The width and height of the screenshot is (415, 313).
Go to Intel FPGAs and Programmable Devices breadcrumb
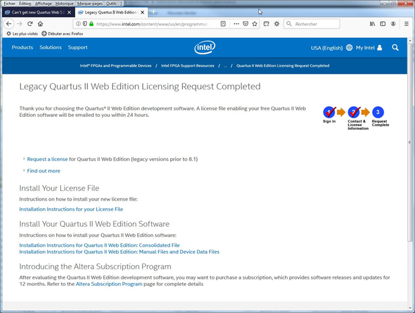coord(116,66)
